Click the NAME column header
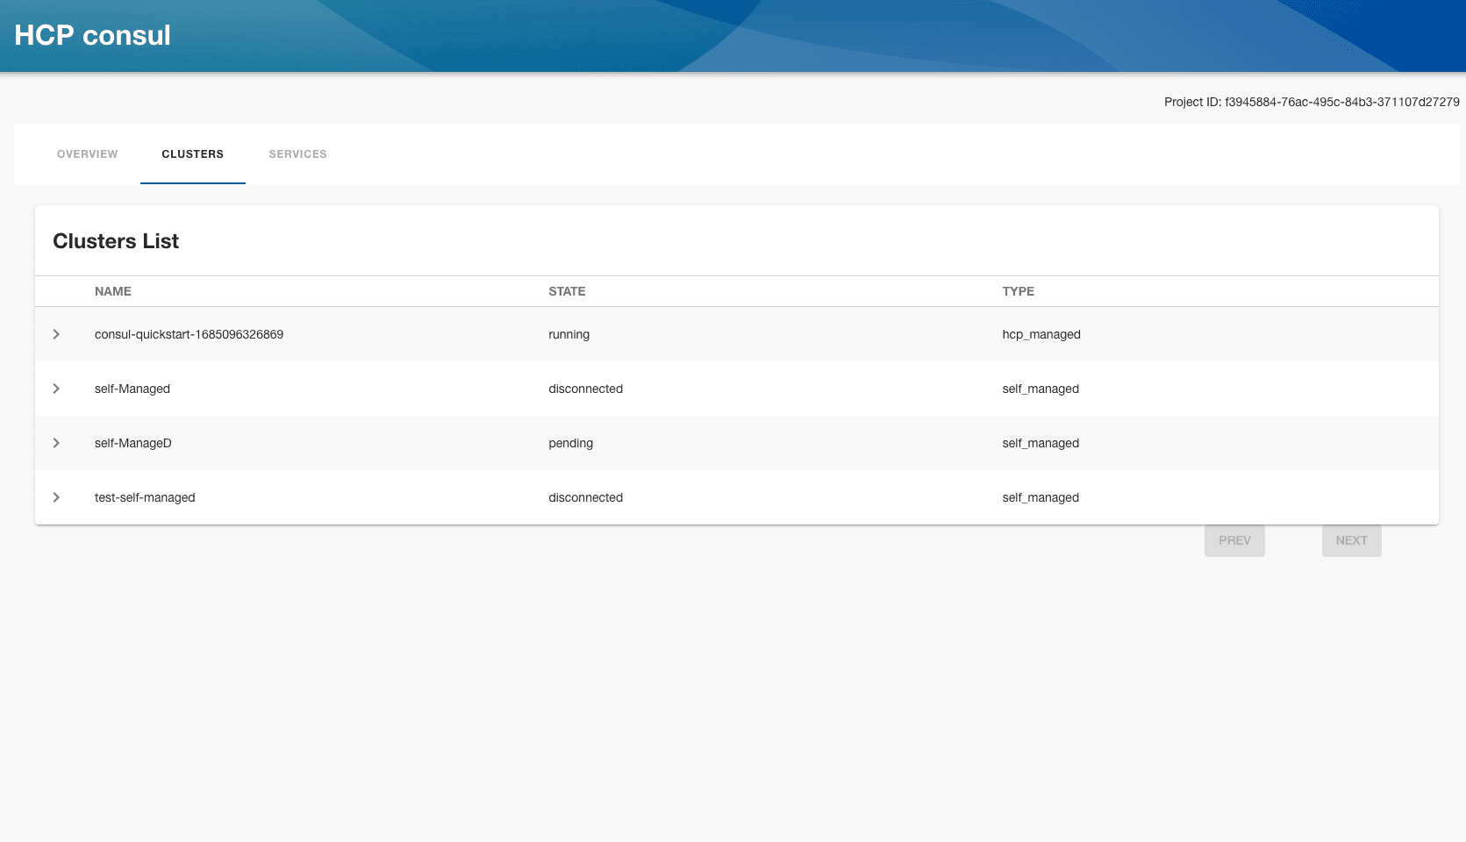 coord(113,291)
